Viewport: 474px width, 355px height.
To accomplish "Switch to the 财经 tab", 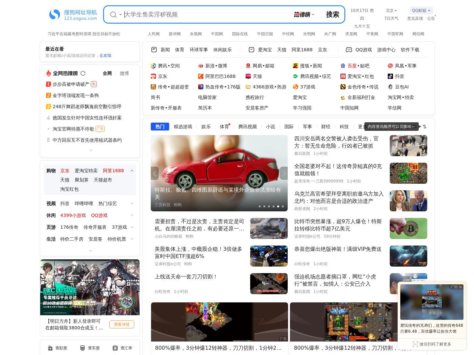I will tap(326, 127).
